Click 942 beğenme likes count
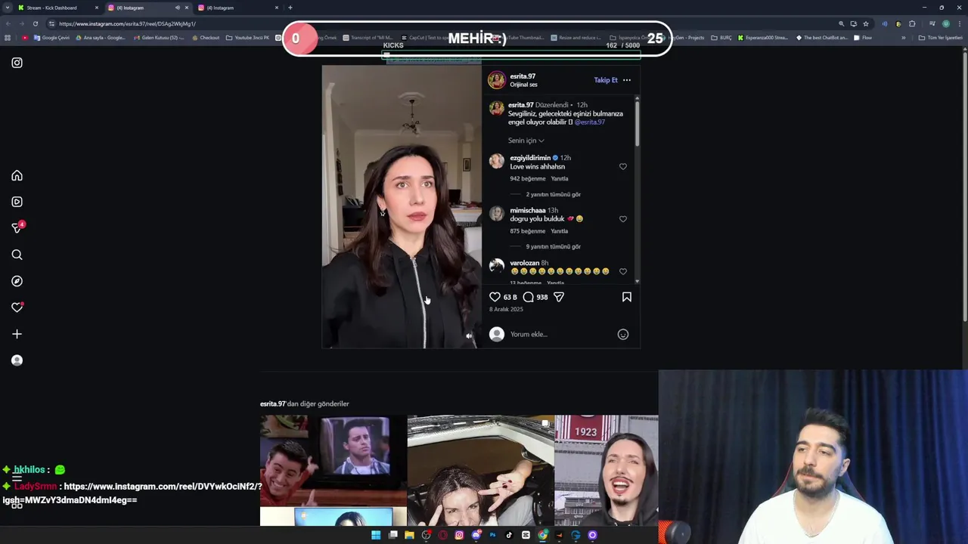Image resolution: width=968 pixels, height=544 pixels. pos(528,178)
